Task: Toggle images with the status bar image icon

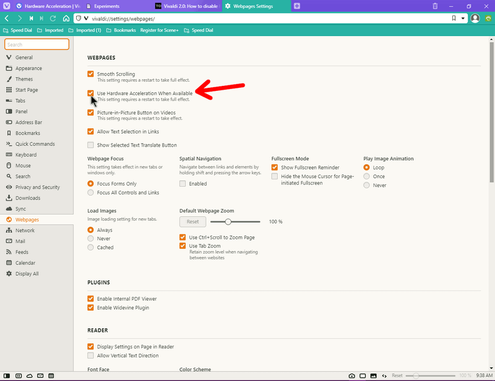Action: [x=374, y=375]
